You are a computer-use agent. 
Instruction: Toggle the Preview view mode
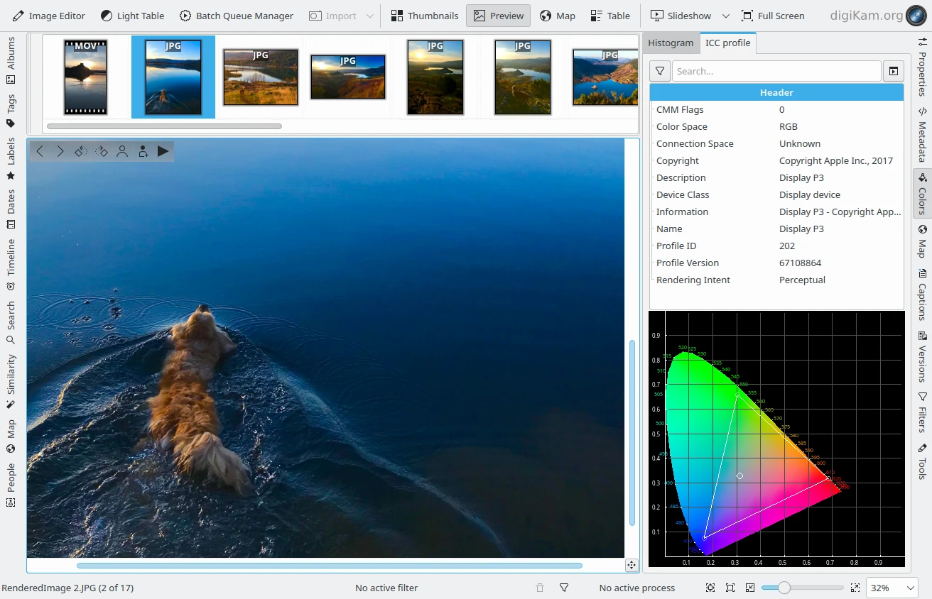pyautogui.click(x=498, y=16)
